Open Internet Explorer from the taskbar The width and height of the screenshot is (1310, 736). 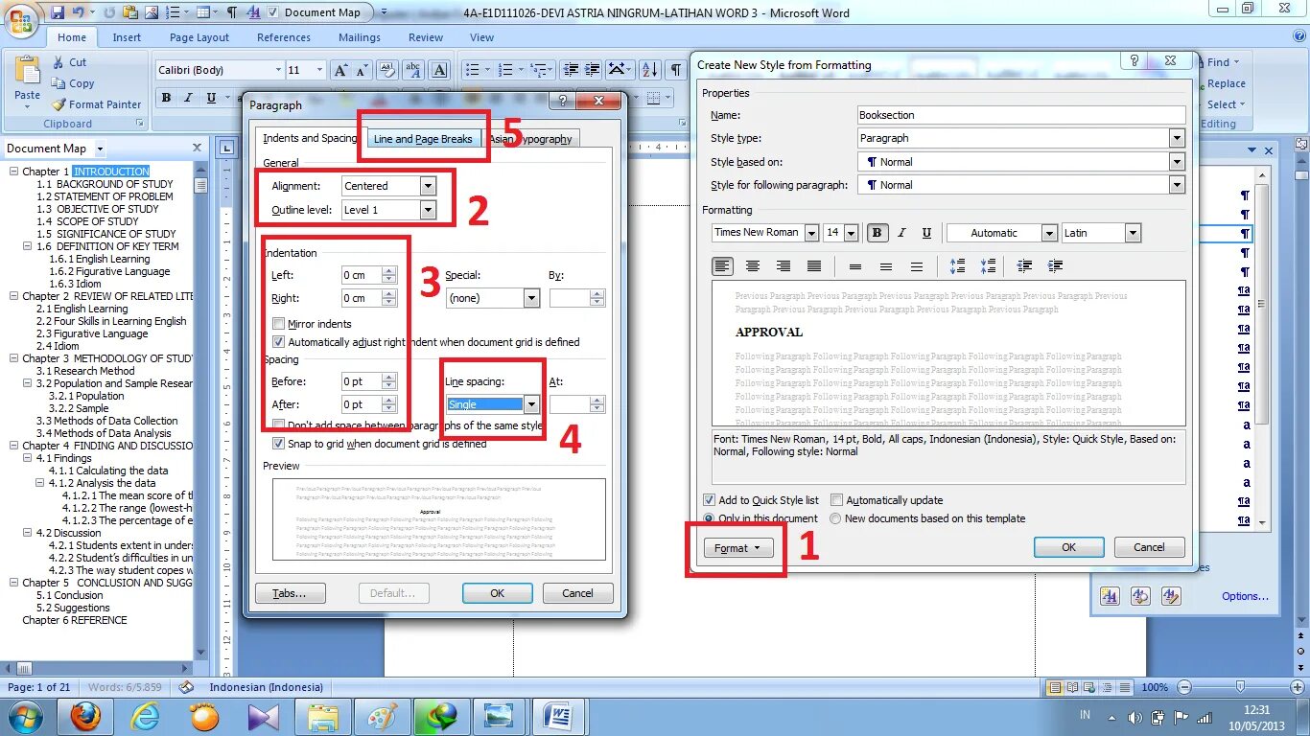(145, 716)
